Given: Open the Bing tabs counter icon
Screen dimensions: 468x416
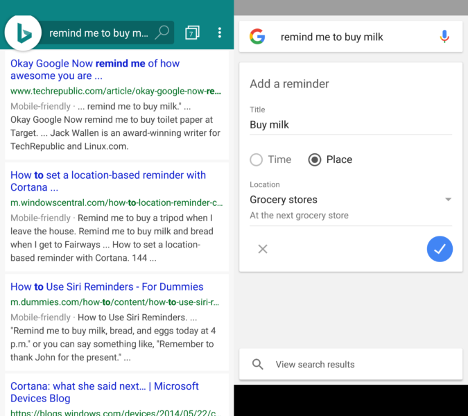Looking at the screenshot, I should click(x=192, y=33).
